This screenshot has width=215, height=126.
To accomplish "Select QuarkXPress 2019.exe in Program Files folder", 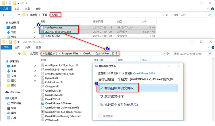I will click(58, 103).
